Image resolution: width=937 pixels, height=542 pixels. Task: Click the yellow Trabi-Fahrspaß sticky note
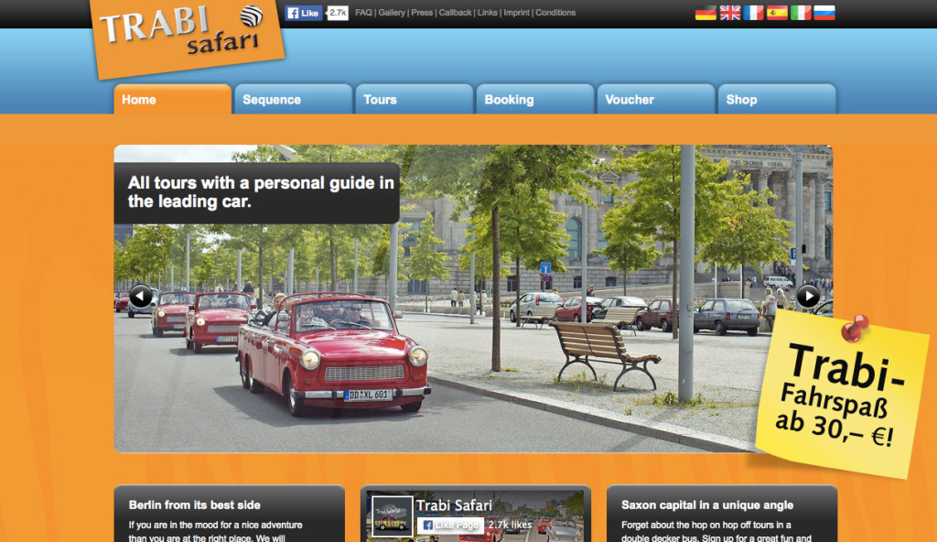click(840, 396)
